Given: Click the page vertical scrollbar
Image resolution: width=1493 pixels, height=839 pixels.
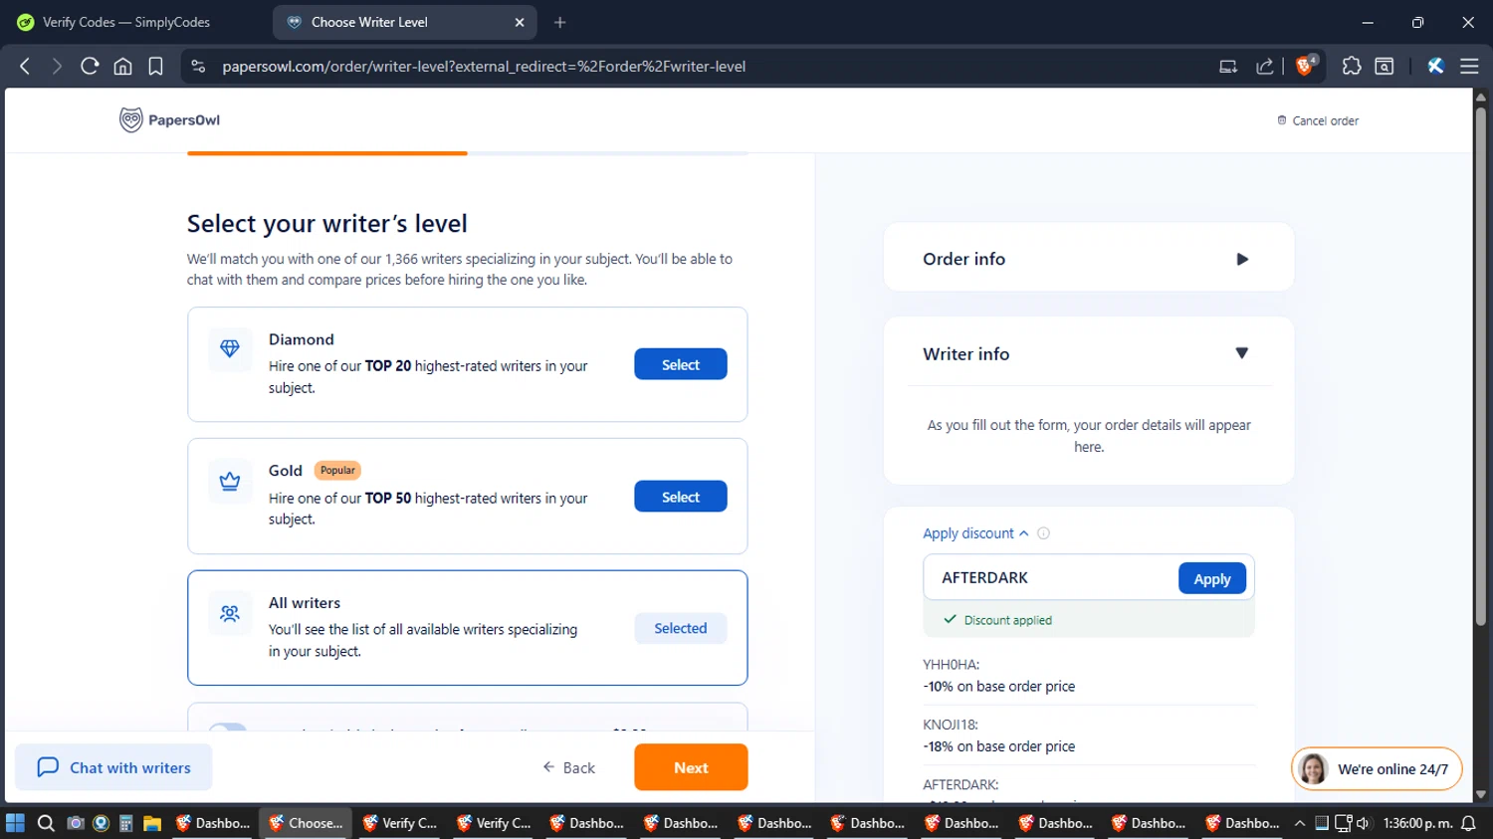Looking at the screenshot, I should point(1481,366).
